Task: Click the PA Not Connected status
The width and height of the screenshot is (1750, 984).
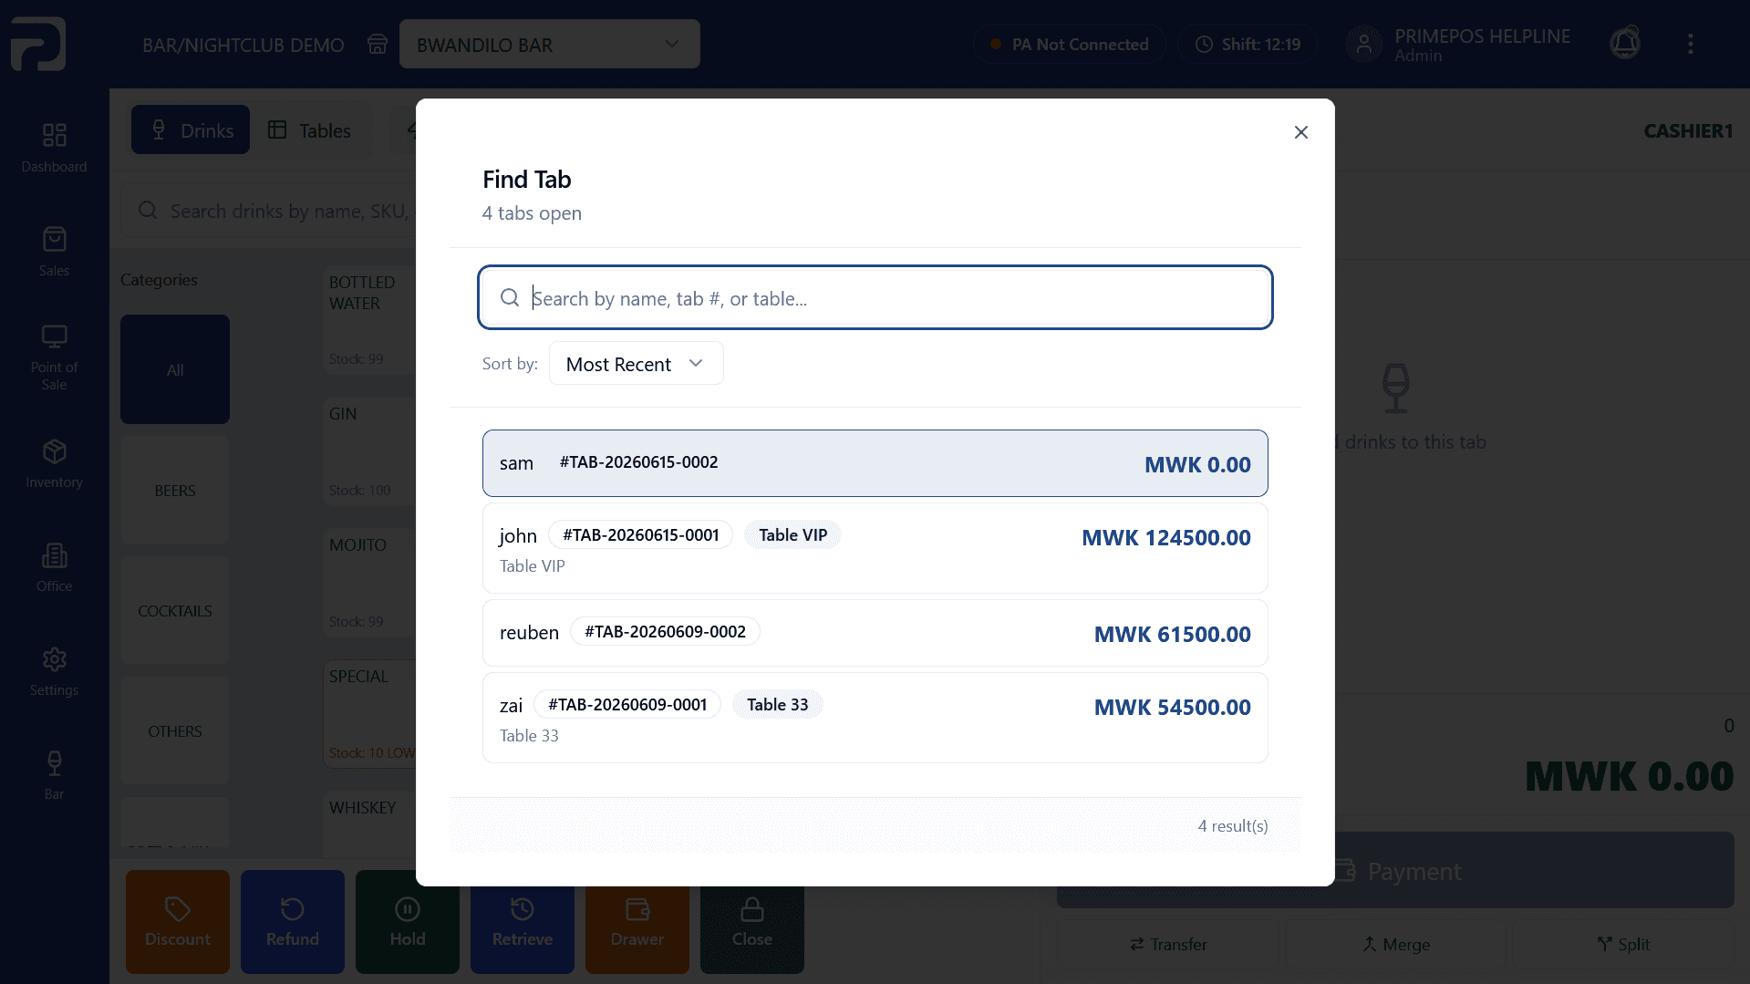Action: point(1069,44)
